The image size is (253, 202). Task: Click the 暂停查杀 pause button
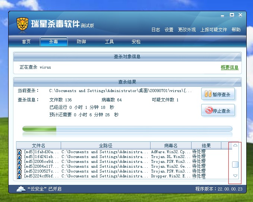pyautogui.click(x=218, y=94)
